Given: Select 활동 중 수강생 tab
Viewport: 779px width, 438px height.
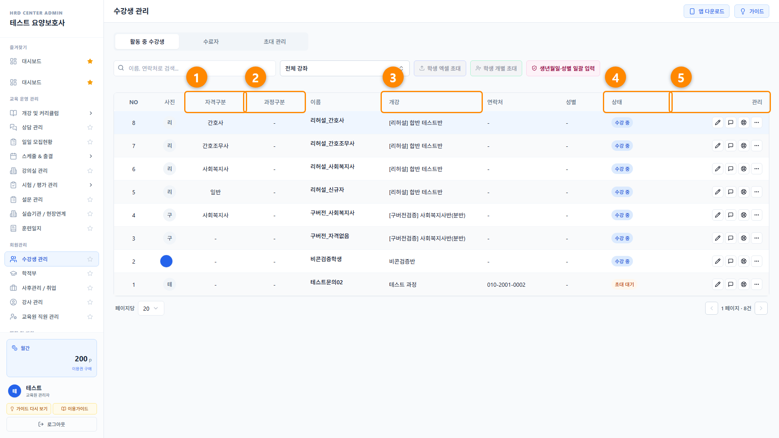Looking at the screenshot, I should [147, 41].
